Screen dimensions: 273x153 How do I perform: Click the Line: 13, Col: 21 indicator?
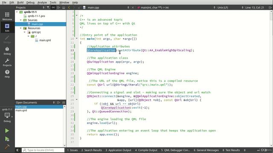click(x=255, y=8)
